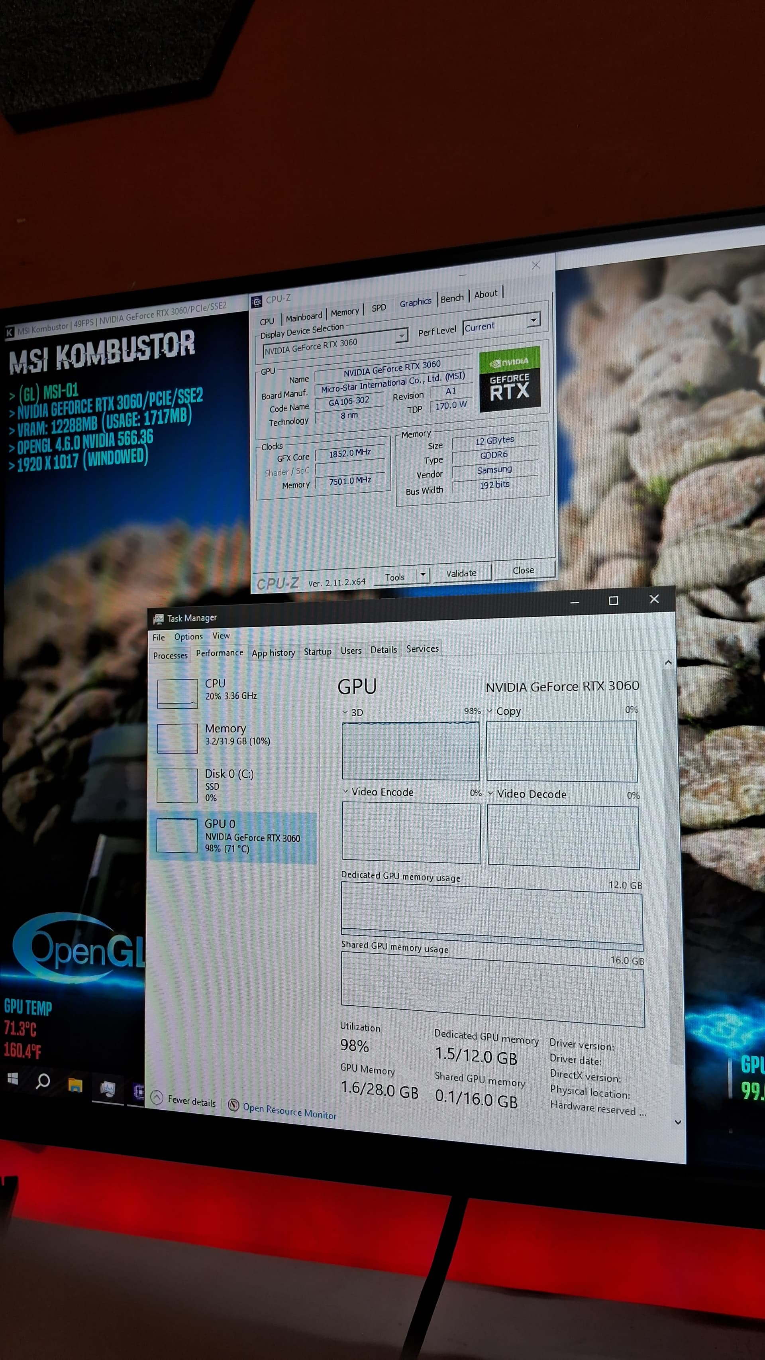Switch to the Users tab
Viewport: 765px width, 1360px height.
tap(351, 651)
